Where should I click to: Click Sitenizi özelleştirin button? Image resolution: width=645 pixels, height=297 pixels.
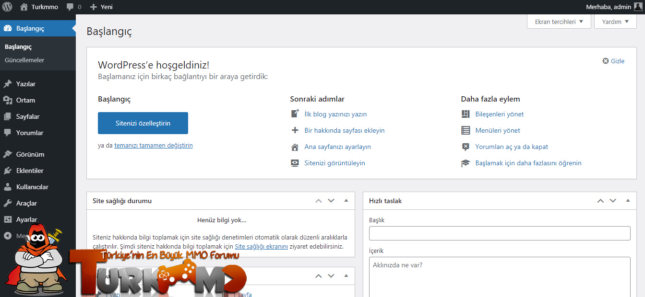[x=143, y=123]
